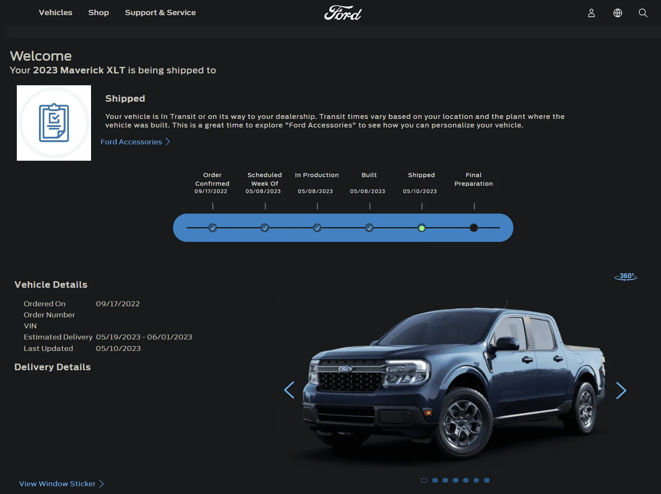This screenshot has width=661, height=494.
Task: Select the seventh carousel dot indicator
Action: [487, 480]
